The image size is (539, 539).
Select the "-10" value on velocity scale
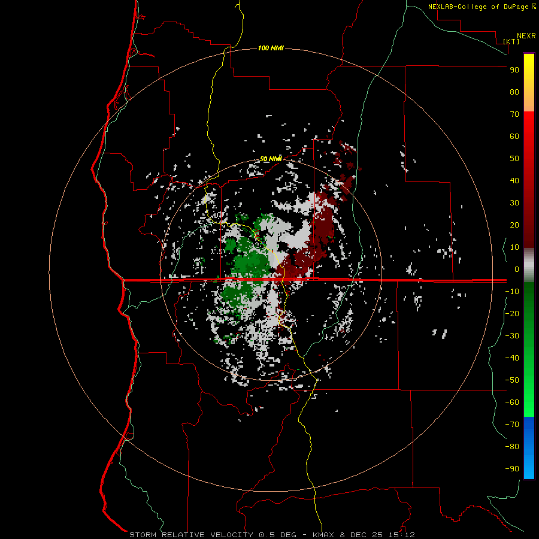point(512,292)
